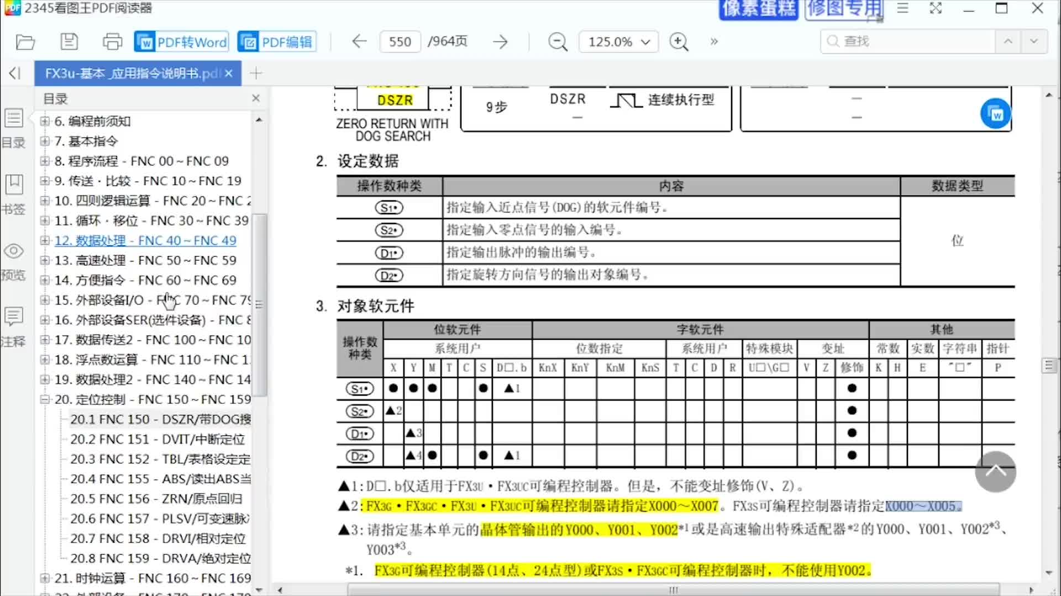The height and width of the screenshot is (596, 1061).
Task: Open 16. 外部设备SER chapter
Action: tap(153, 320)
